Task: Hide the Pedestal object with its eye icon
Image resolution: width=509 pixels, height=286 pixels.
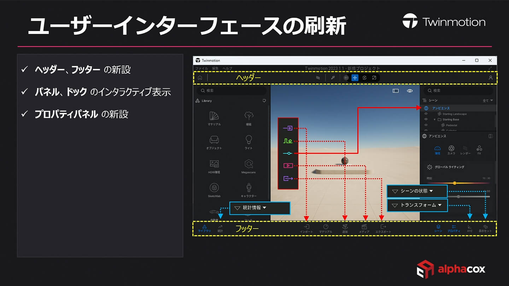Action: tap(426, 125)
